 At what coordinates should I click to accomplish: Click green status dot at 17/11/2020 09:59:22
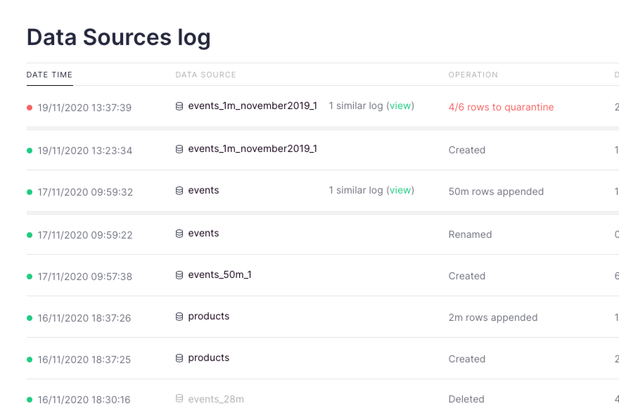coord(30,235)
